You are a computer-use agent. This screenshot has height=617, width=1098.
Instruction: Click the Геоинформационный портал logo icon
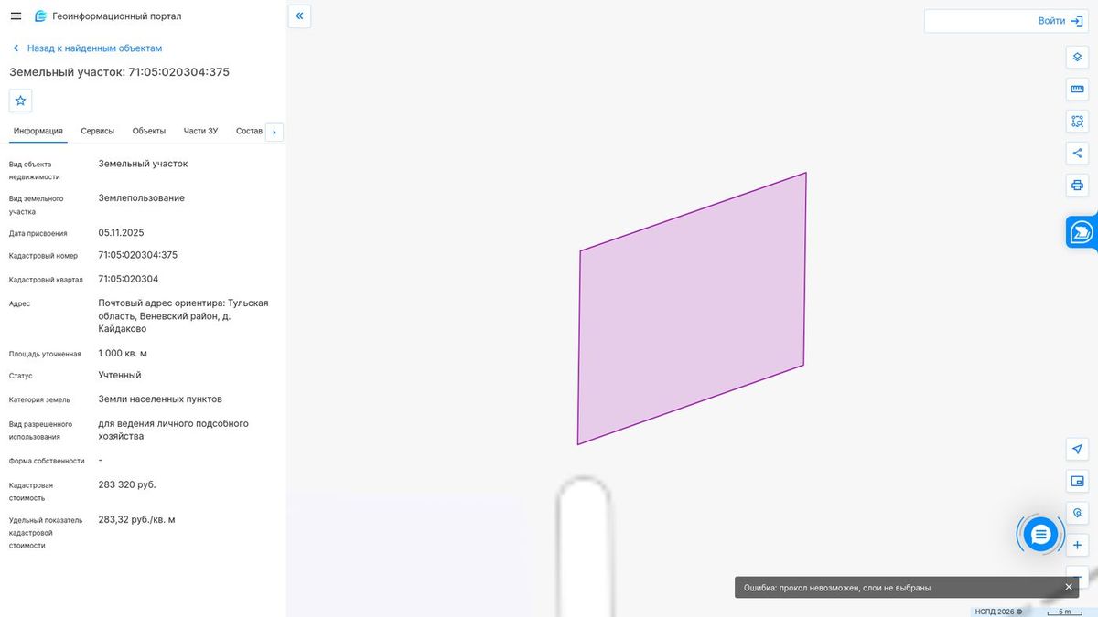click(40, 16)
